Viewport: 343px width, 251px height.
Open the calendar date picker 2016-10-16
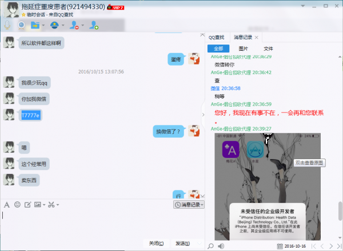point(292,246)
